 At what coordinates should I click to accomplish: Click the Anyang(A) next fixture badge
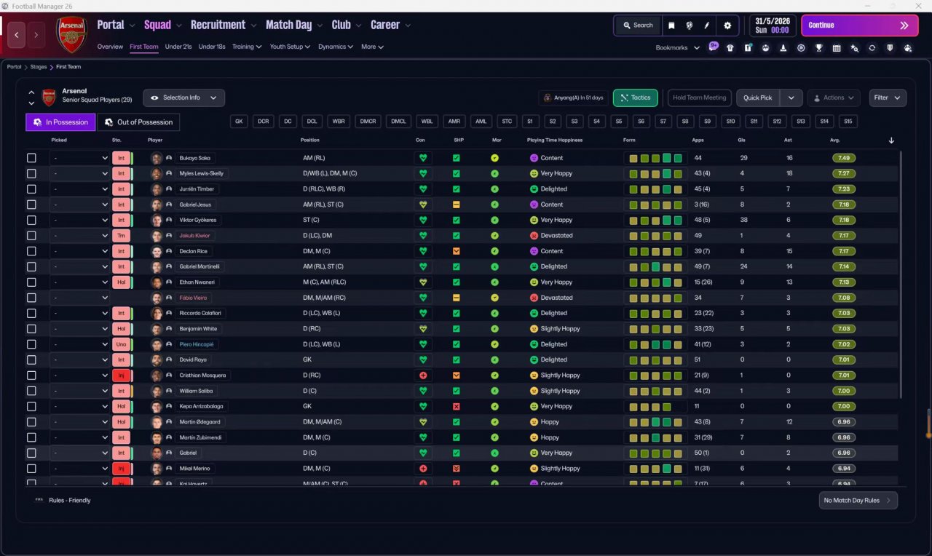[573, 98]
